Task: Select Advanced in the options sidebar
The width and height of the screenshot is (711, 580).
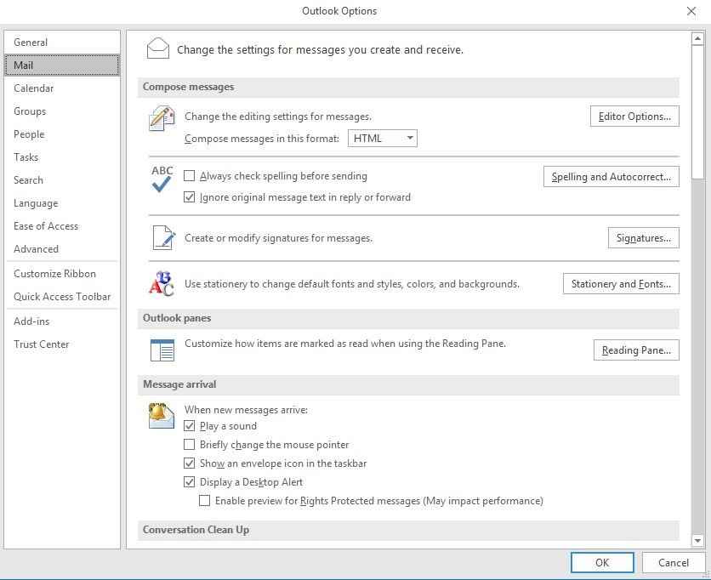Action: point(37,249)
